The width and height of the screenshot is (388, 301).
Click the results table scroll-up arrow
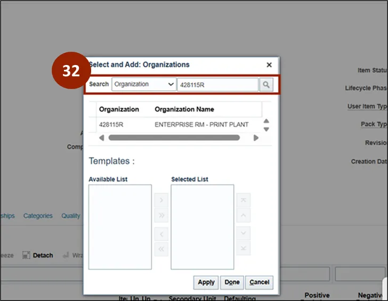266,121
